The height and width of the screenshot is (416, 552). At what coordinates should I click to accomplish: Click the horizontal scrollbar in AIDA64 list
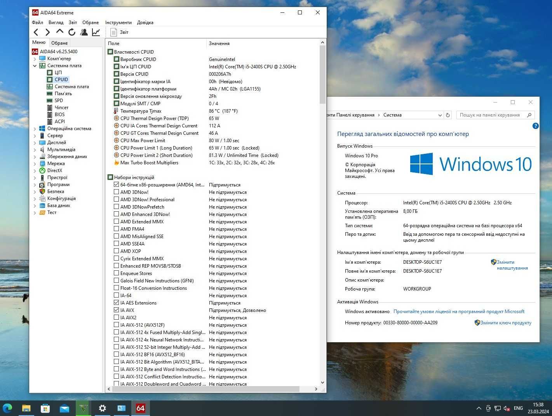pos(206,389)
